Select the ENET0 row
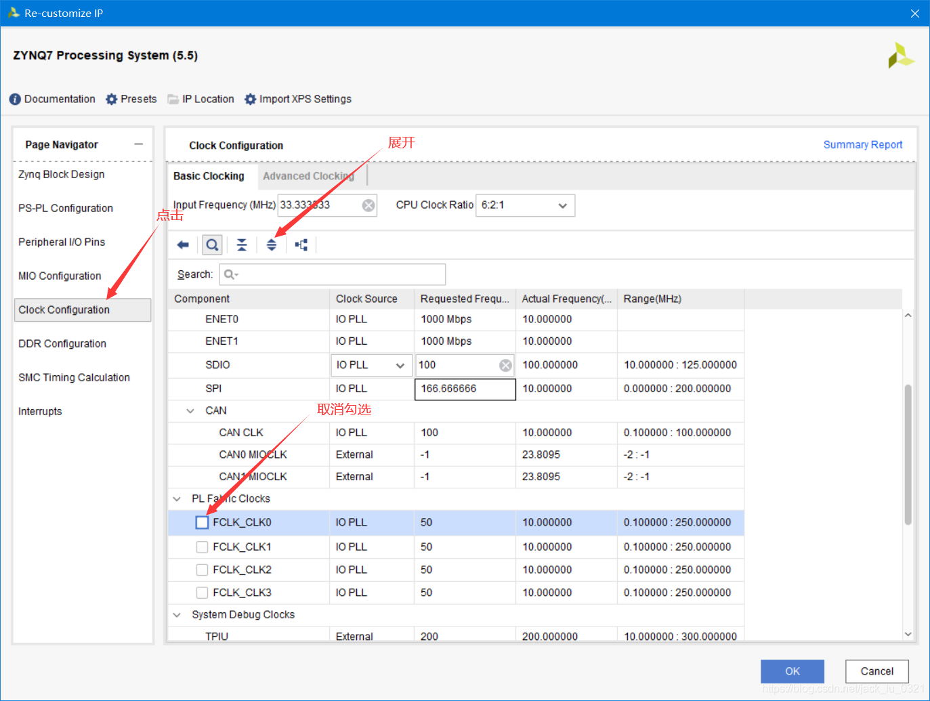The image size is (930, 701). click(x=456, y=320)
